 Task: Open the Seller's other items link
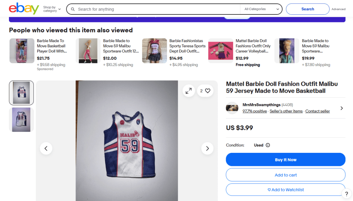[286, 111]
